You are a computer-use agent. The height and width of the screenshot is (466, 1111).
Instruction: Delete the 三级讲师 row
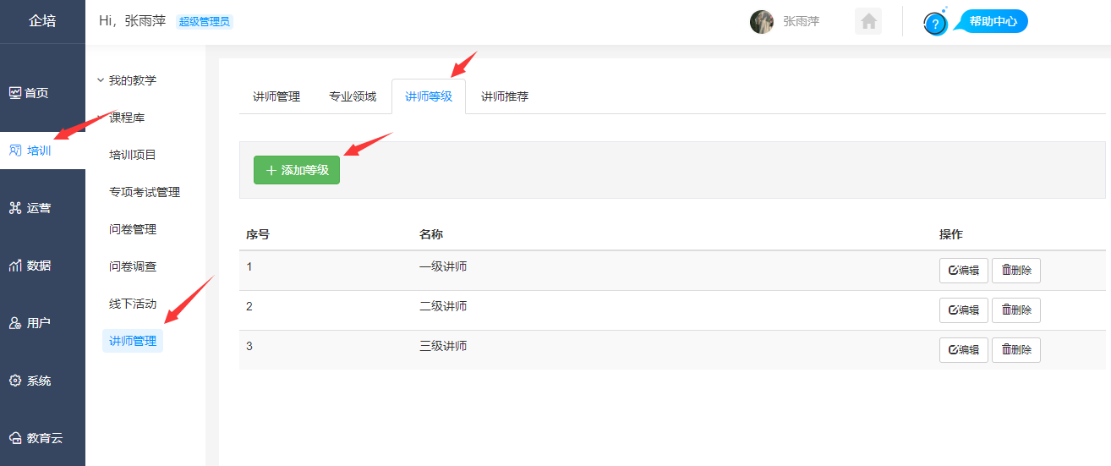[x=1016, y=350]
